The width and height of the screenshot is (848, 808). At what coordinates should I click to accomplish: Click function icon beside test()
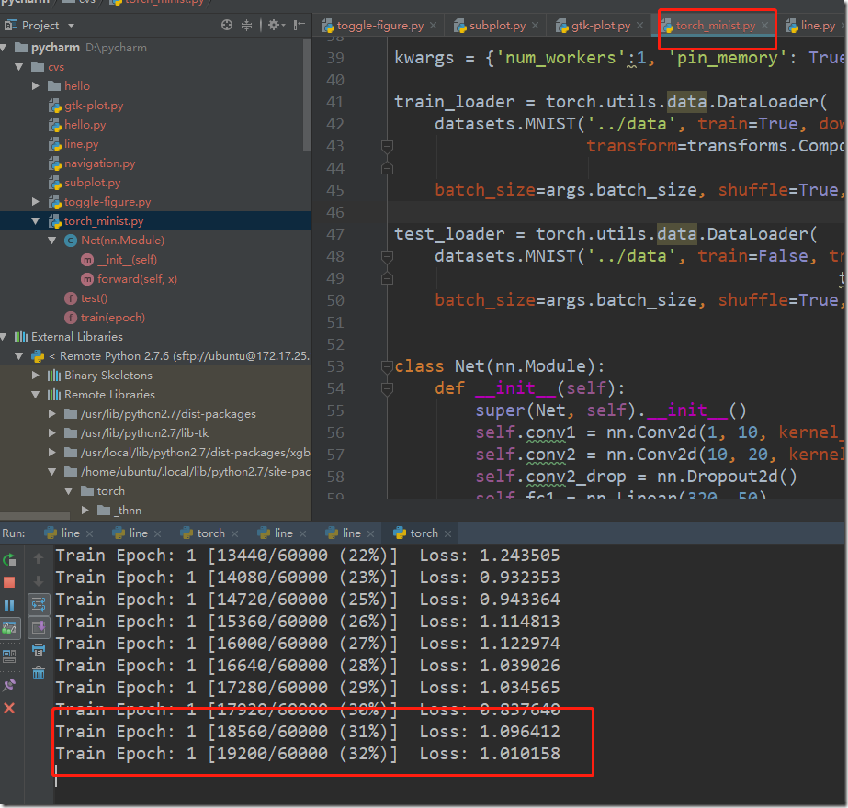[x=71, y=298]
